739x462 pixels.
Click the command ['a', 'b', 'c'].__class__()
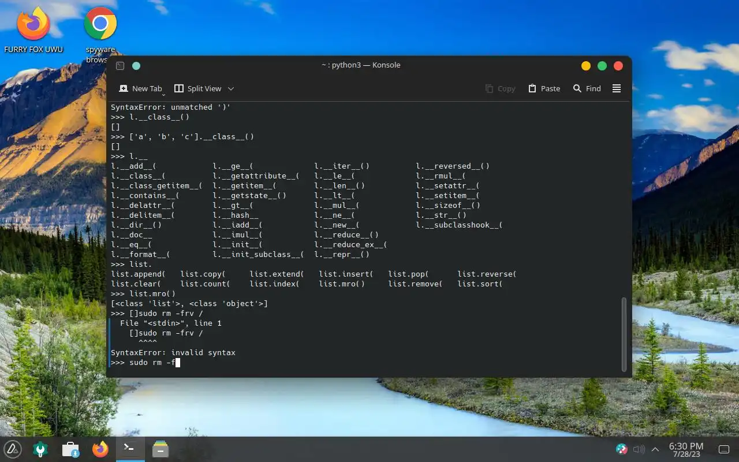point(192,137)
